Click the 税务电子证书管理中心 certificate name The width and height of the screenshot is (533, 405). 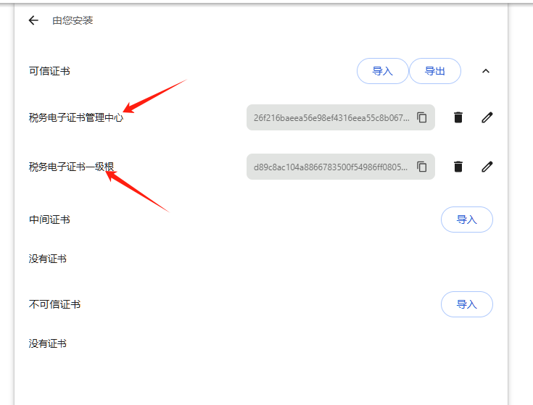point(76,117)
